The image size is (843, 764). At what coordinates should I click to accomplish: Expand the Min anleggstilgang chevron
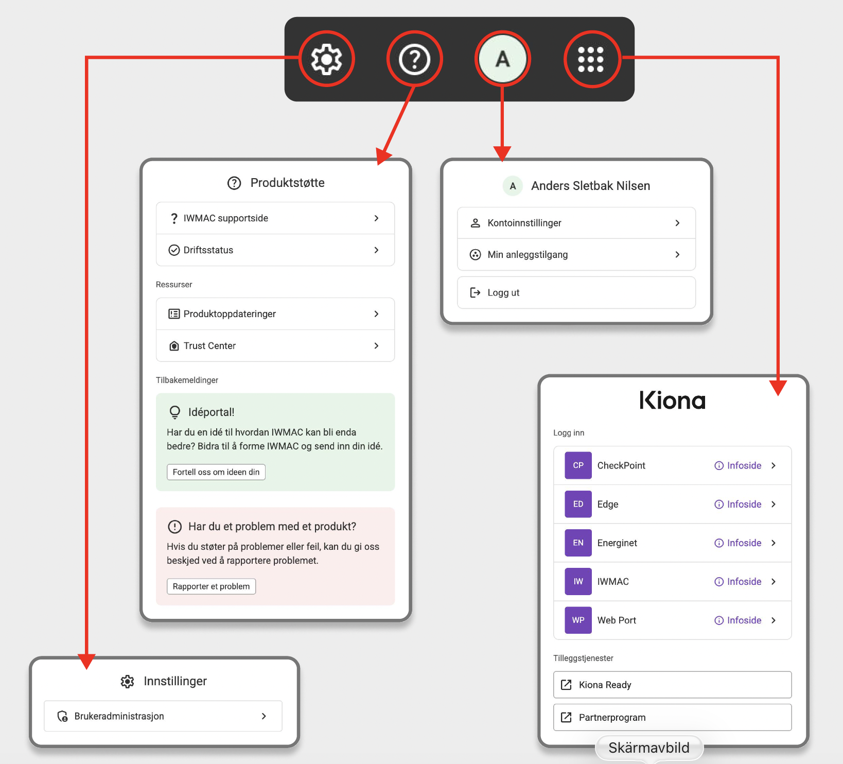click(x=677, y=255)
